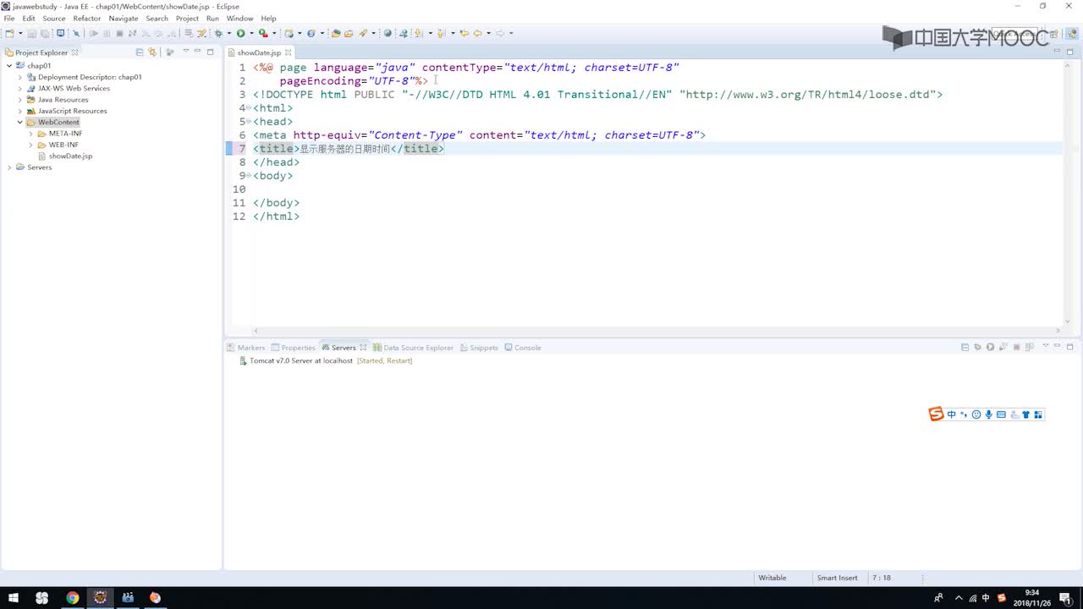Image resolution: width=1083 pixels, height=609 pixels.
Task: Click the 7 : 18 cursor position indicator
Action: (881, 578)
